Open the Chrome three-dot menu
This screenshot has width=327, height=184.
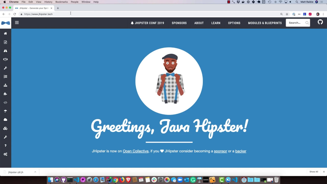[323, 14]
